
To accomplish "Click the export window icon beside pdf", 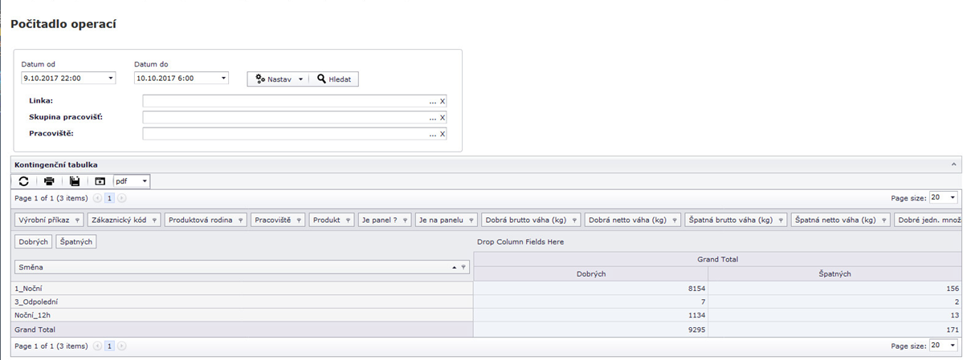I will click(x=100, y=181).
